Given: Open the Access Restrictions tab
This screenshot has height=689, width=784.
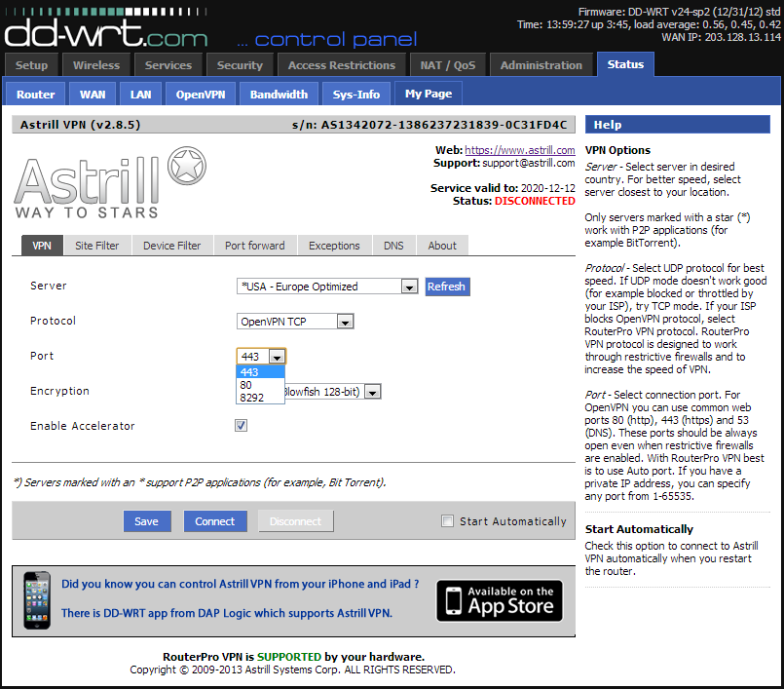Looking at the screenshot, I should pyautogui.click(x=342, y=65).
